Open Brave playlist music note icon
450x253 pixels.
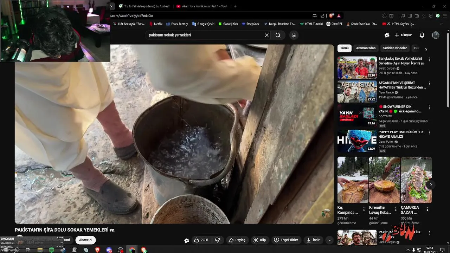click(403, 15)
